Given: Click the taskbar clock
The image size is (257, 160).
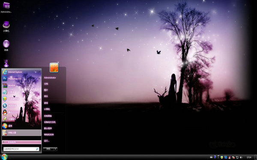Looking at the screenshot, I should 249,157.
